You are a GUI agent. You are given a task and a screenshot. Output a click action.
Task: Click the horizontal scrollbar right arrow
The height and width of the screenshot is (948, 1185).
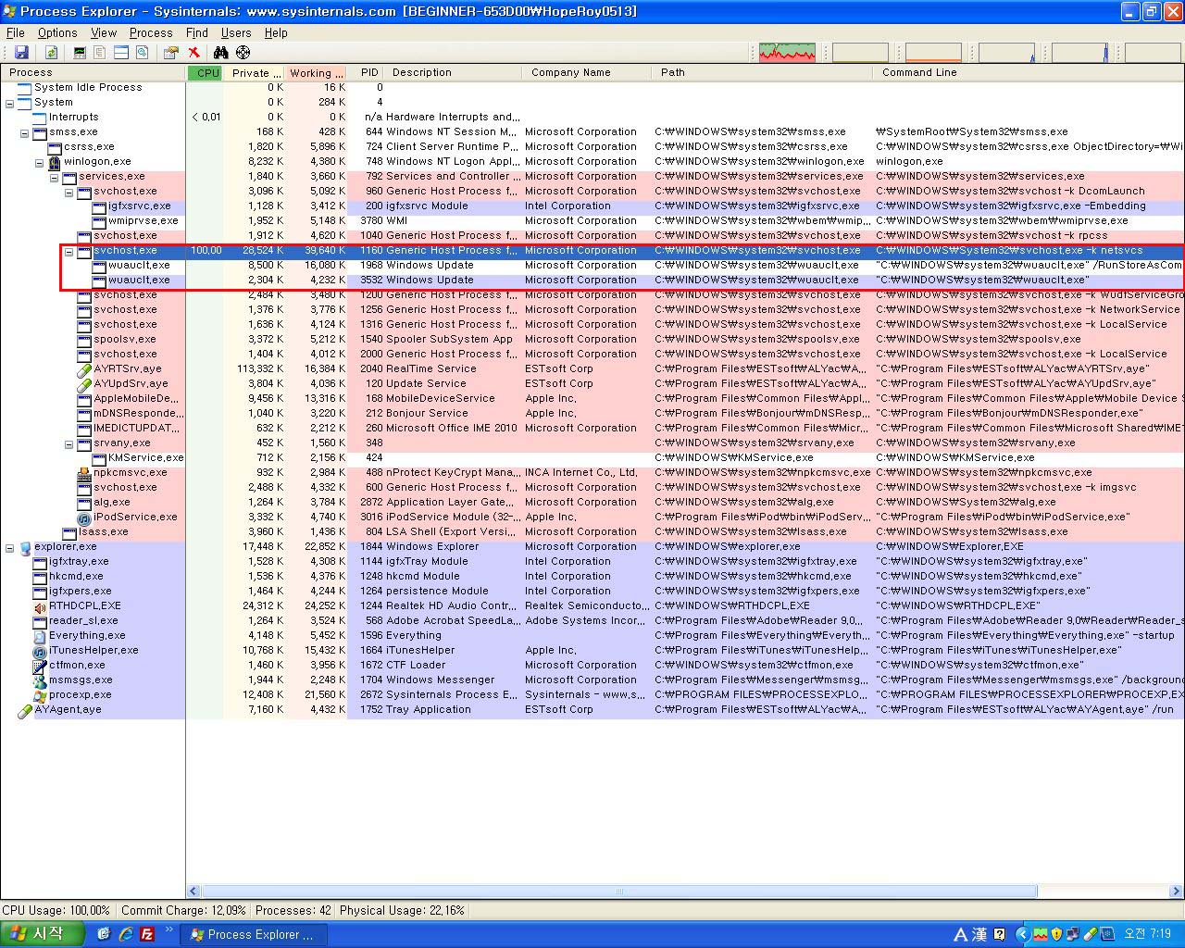tap(1177, 892)
